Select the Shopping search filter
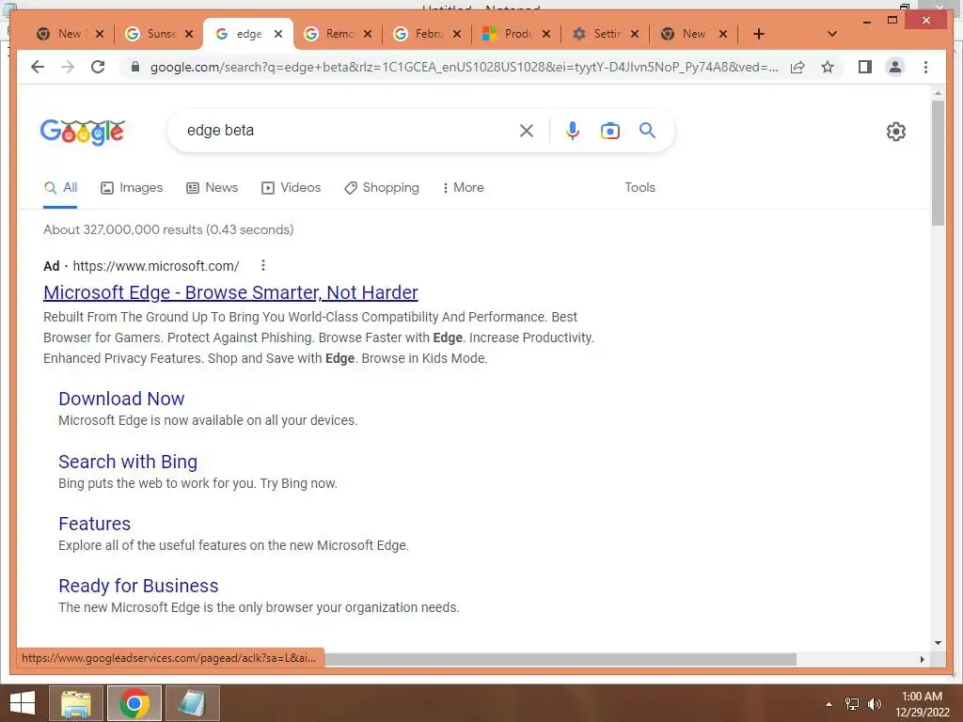963x722 pixels. (382, 188)
